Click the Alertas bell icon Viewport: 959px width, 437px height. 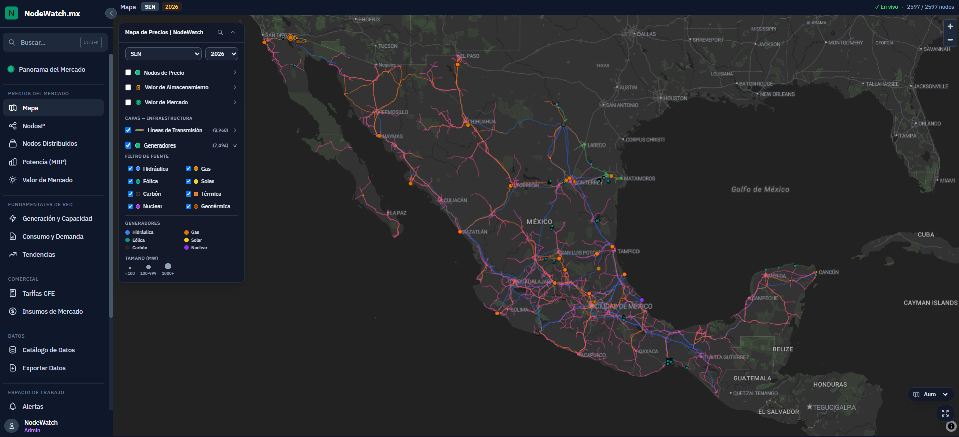[x=13, y=406]
